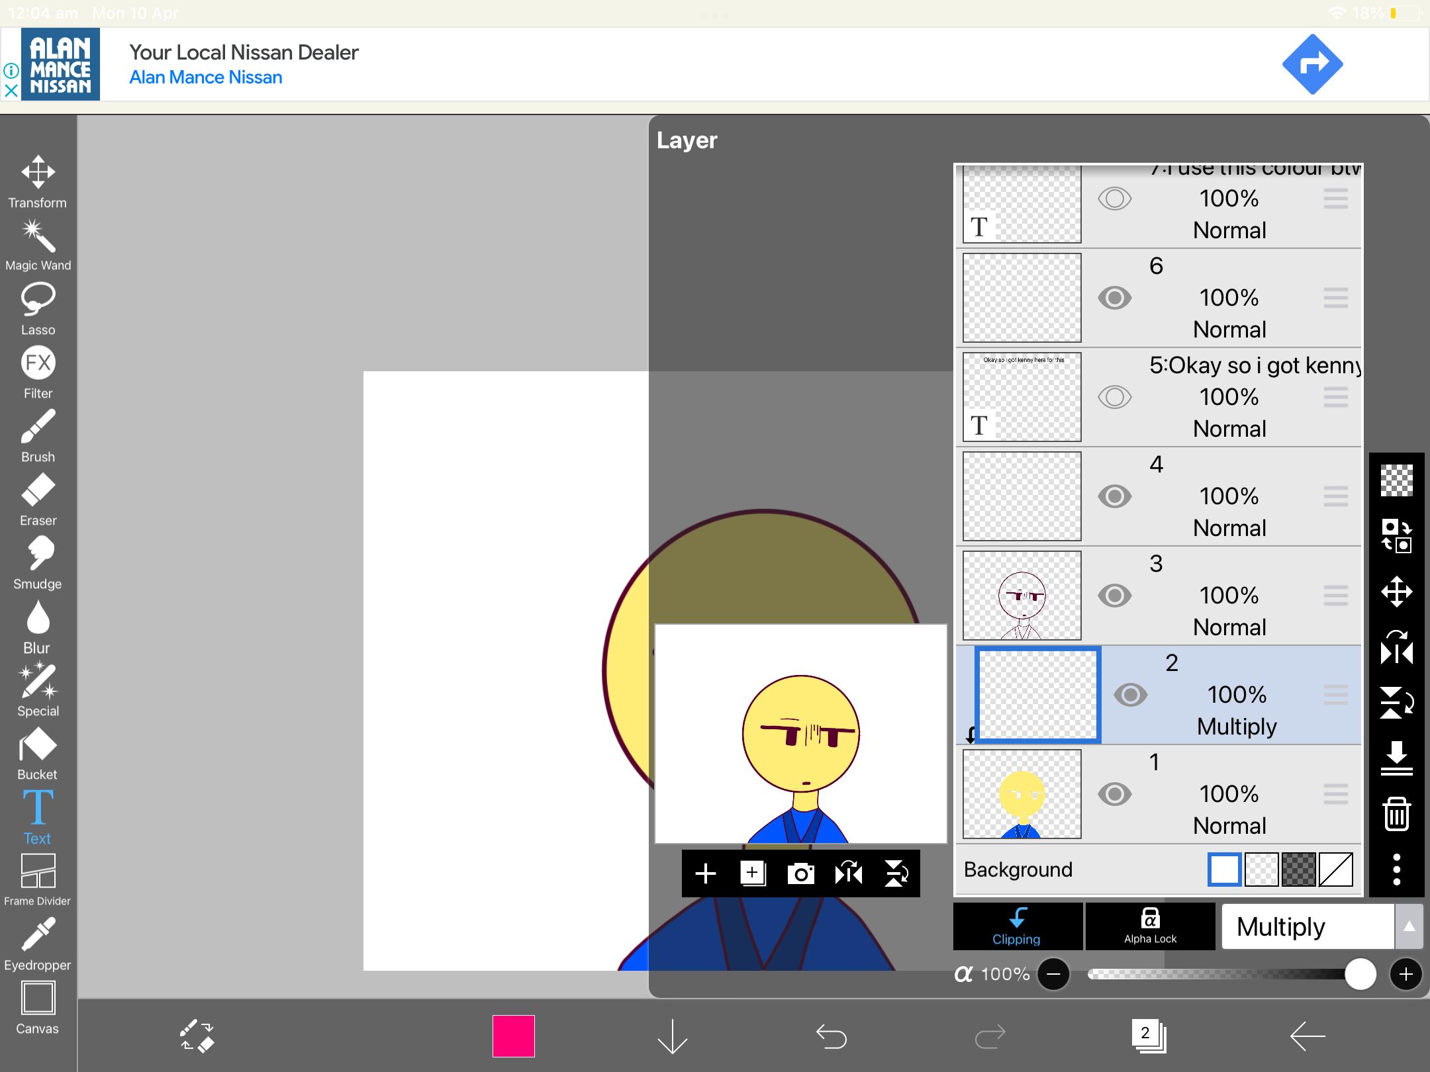Hide layer 3 with eye icon
This screenshot has height=1072, width=1430.
pos(1115,596)
